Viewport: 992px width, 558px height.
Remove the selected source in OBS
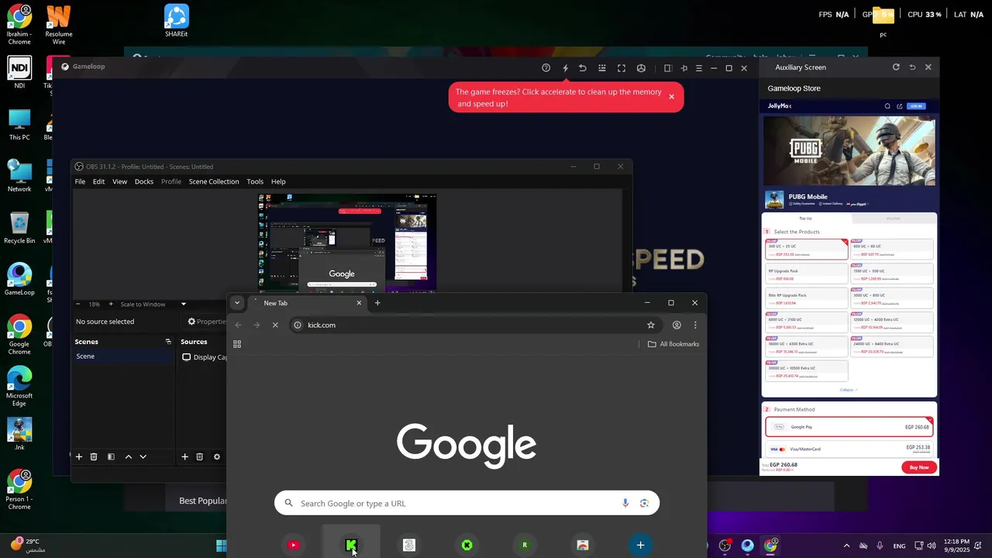pos(199,457)
